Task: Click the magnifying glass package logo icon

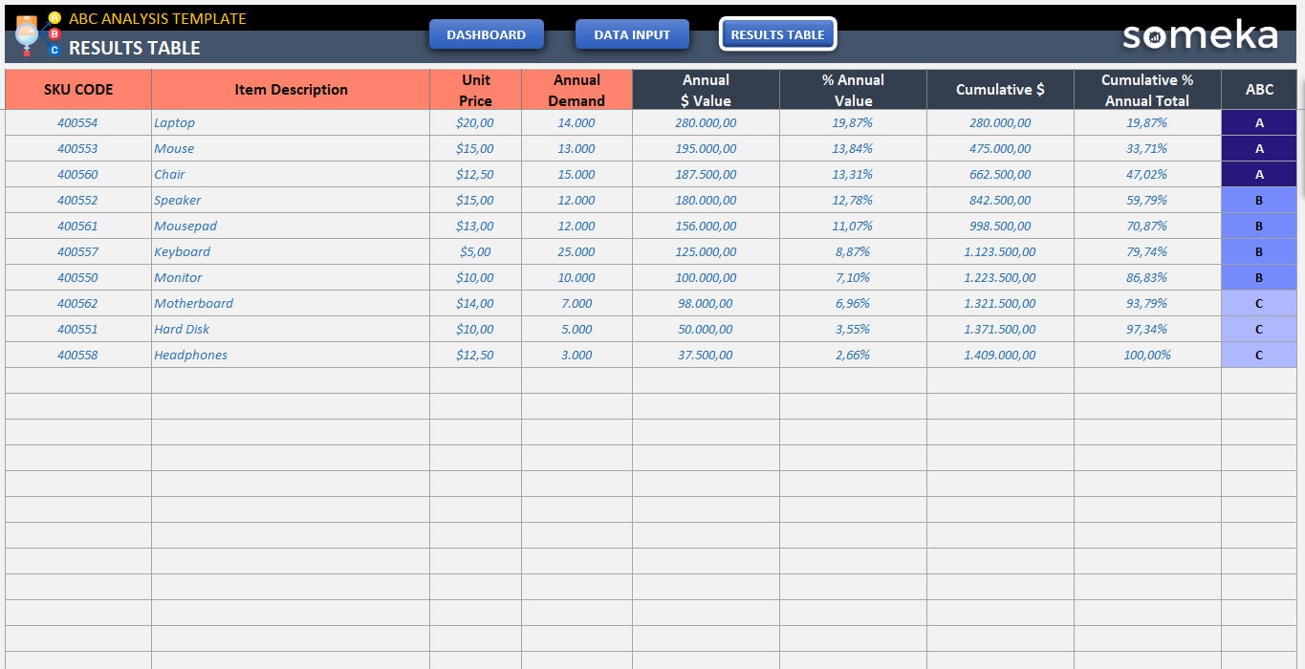Action: click(x=27, y=32)
